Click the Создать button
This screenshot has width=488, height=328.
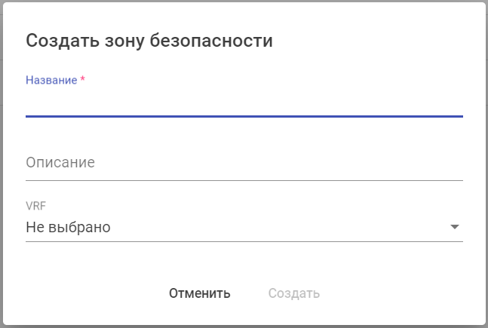point(293,293)
